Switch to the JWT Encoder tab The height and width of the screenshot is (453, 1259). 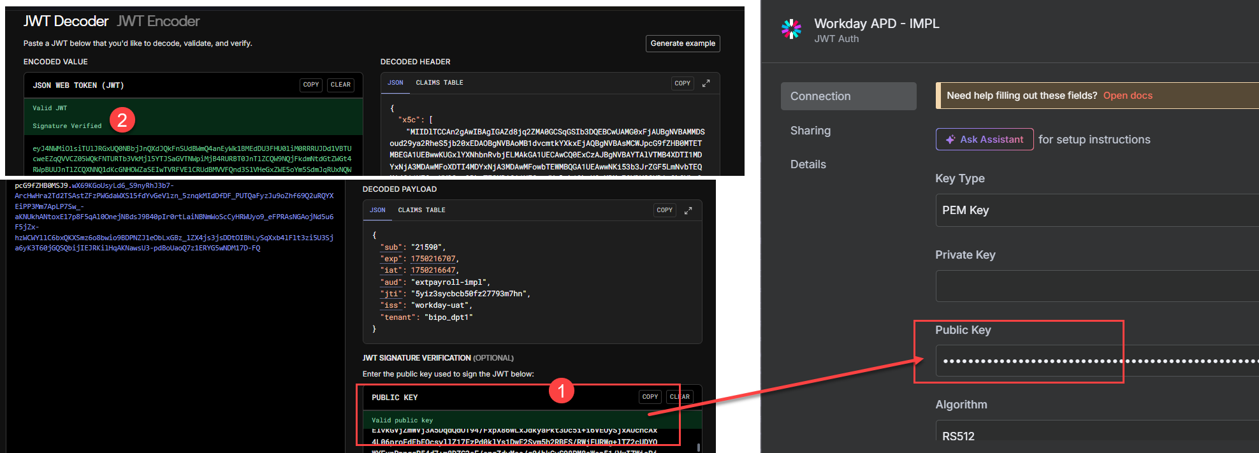[x=158, y=21]
